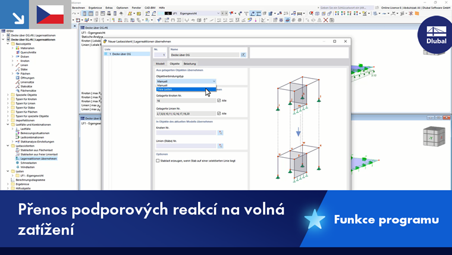Expand the Typen für Knoten tree node
The width and height of the screenshot is (452, 255).
point(8,99)
